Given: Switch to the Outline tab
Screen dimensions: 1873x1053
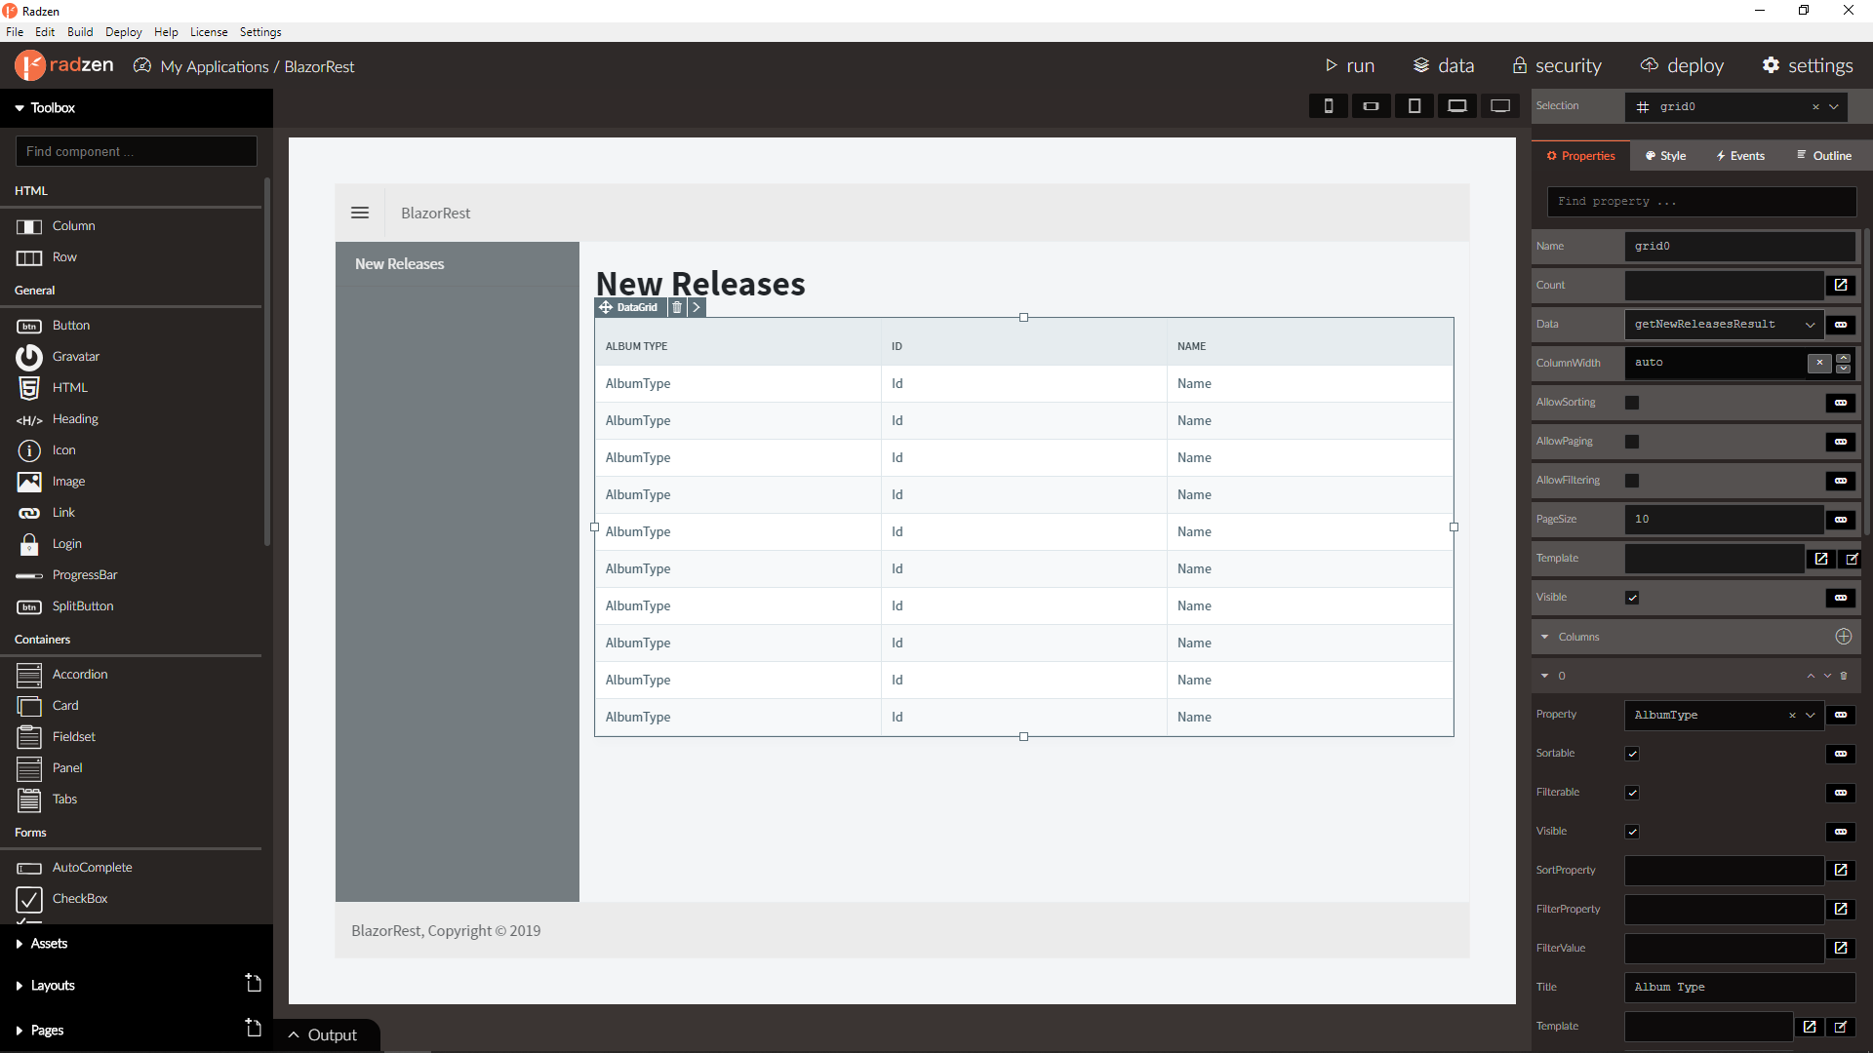Looking at the screenshot, I should point(1824,156).
